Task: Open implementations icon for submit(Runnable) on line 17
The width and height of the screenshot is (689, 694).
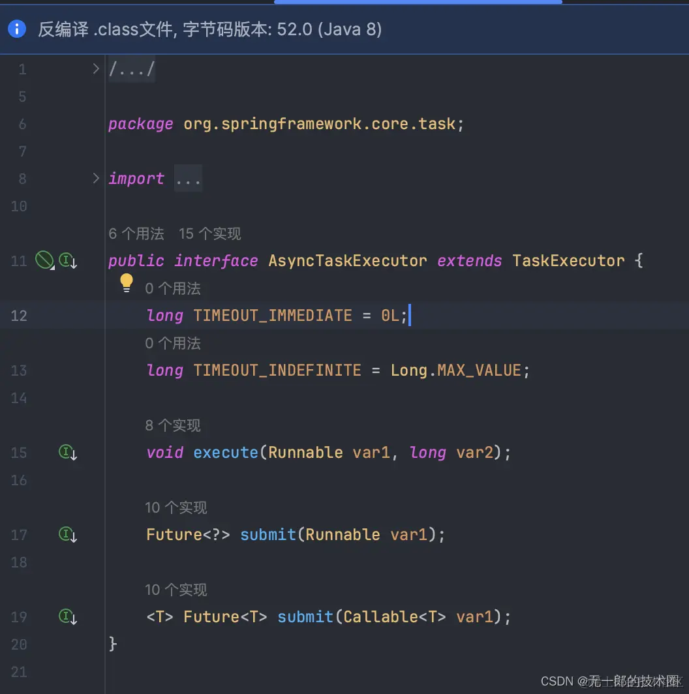Action: (68, 535)
